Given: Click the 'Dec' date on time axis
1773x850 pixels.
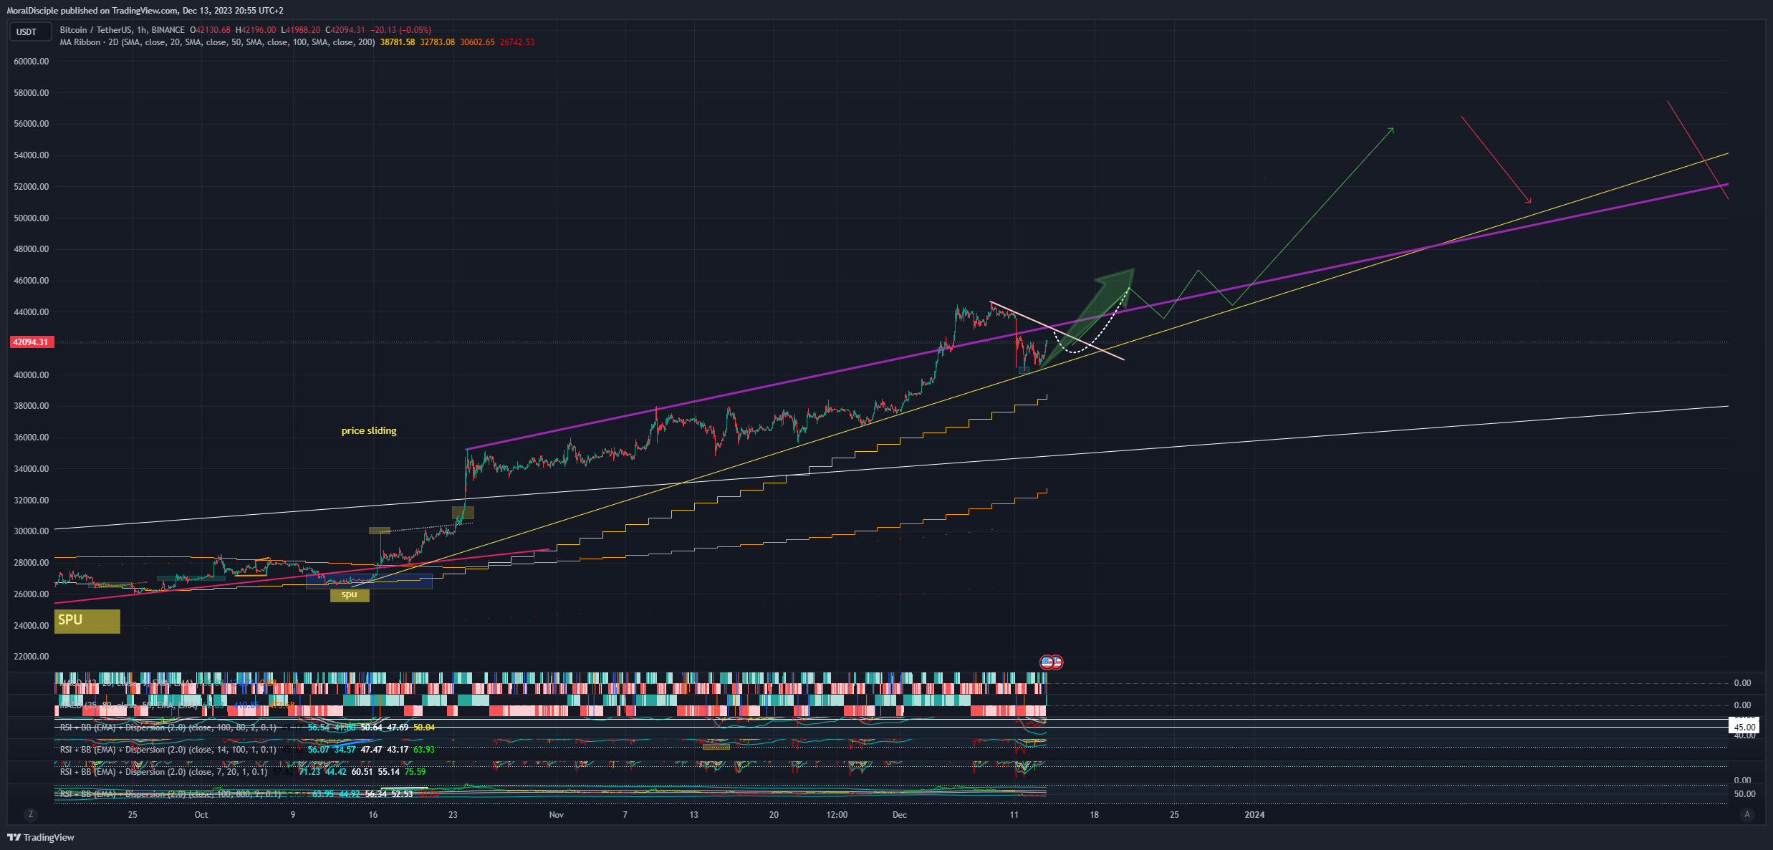Looking at the screenshot, I should coord(900,815).
